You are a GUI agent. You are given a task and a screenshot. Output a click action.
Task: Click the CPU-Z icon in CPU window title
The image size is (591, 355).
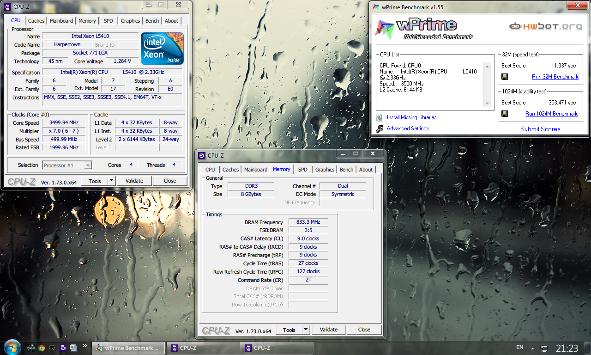click(7, 6)
